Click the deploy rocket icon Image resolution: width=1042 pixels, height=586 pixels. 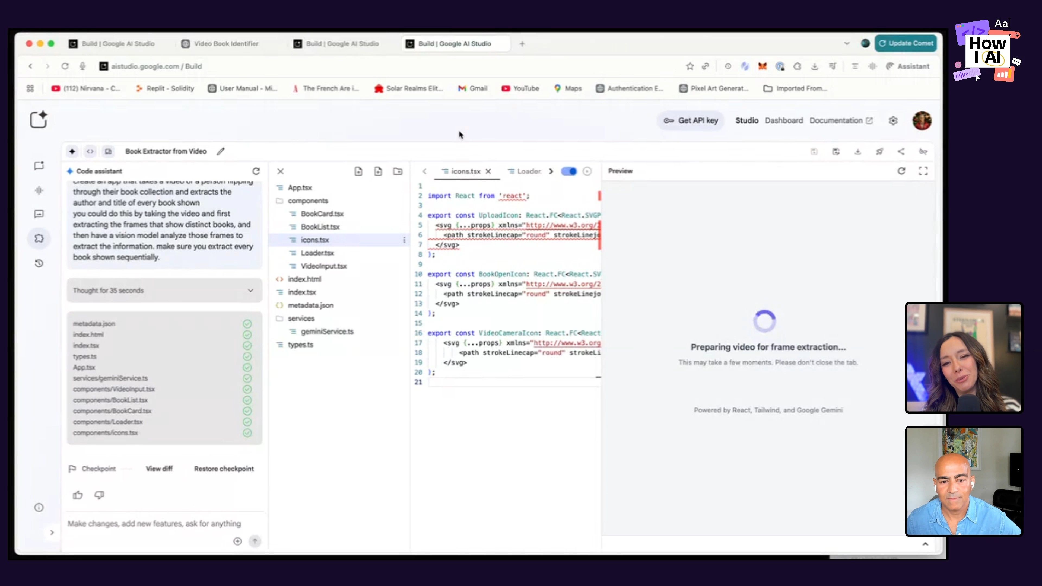(x=879, y=152)
